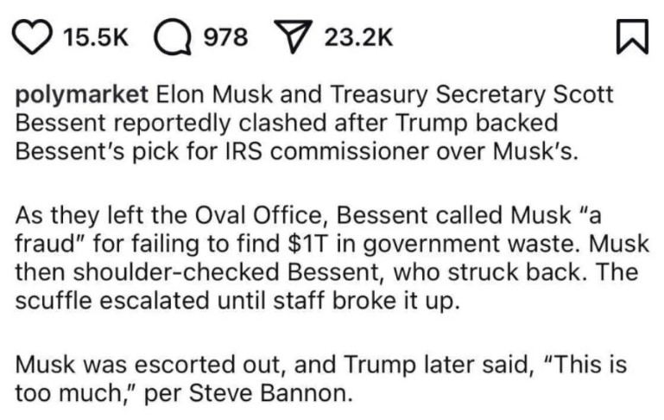Click the "Elon Musk" name in the caption
Screen dimensions: 664x420
214,94
